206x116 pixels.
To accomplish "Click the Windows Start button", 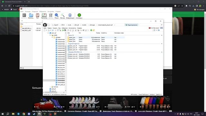I will point(3,114).
